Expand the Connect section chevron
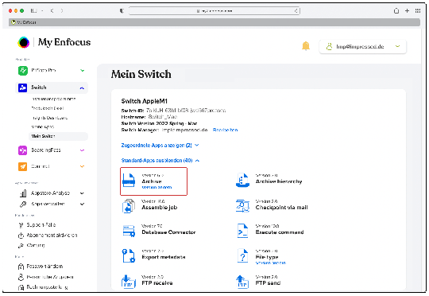Viewport: 429px width, 296px height. (x=82, y=166)
